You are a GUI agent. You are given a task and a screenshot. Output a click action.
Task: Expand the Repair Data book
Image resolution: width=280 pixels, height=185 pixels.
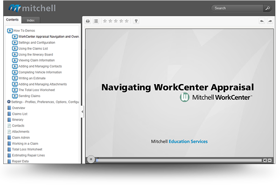[x=20, y=161]
